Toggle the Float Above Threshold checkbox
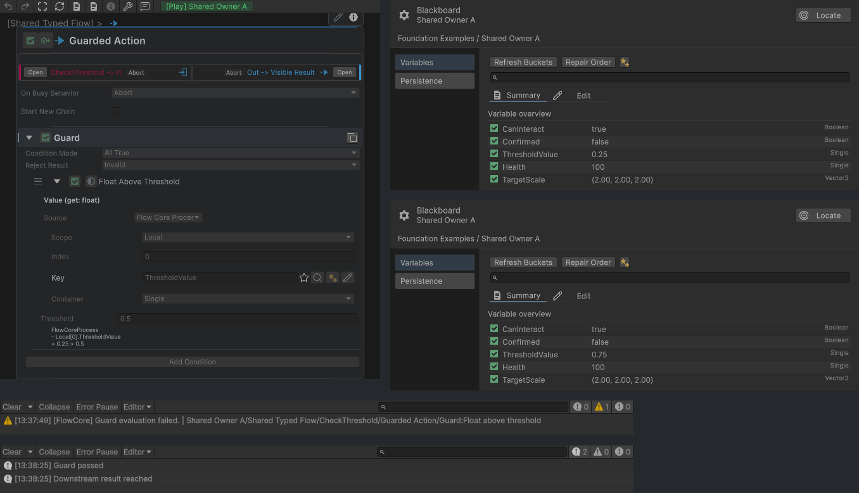 [75, 181]
